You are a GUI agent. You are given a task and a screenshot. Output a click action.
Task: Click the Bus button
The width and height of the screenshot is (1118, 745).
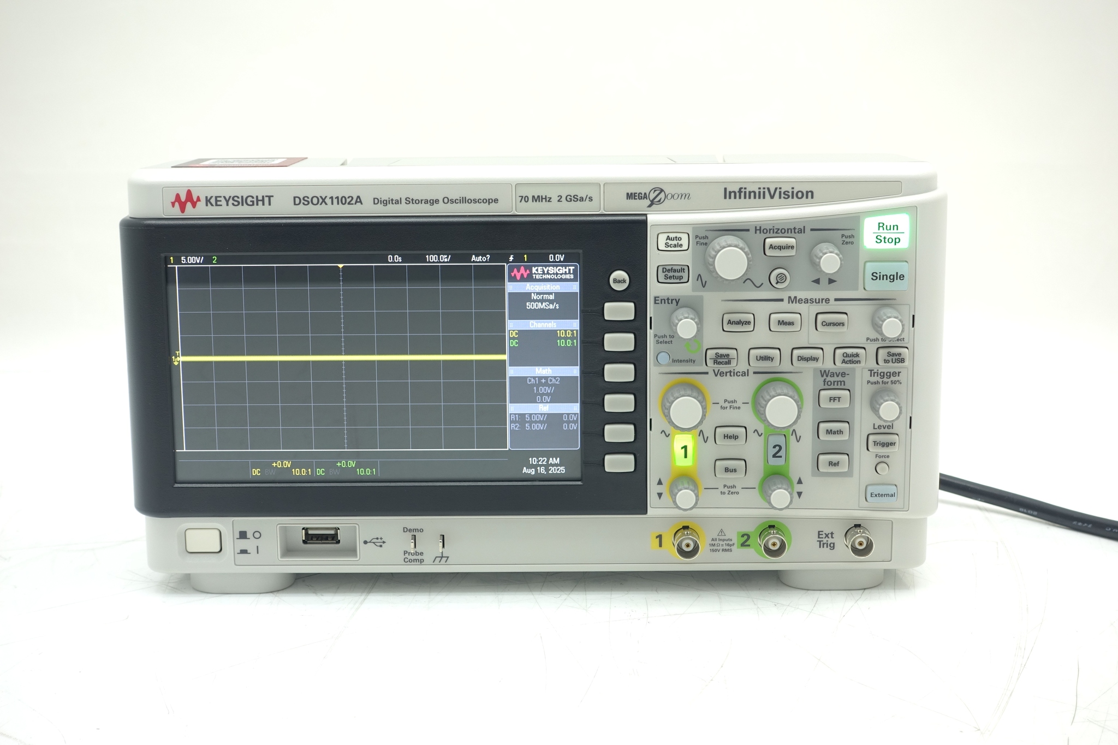click(730, 469)
